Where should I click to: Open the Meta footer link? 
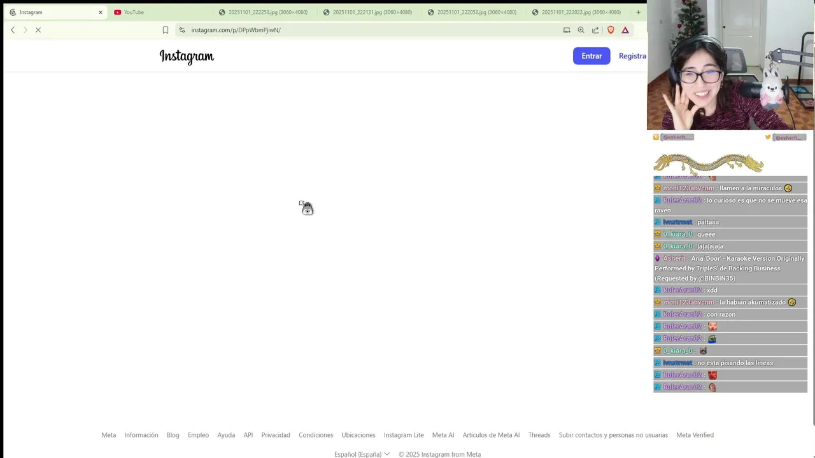(x=109, y=435)
